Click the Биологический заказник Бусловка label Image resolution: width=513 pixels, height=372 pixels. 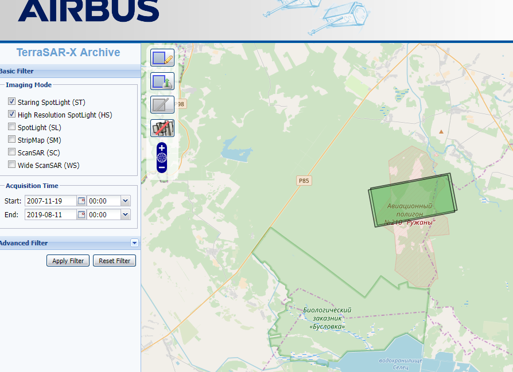point(327,318)
